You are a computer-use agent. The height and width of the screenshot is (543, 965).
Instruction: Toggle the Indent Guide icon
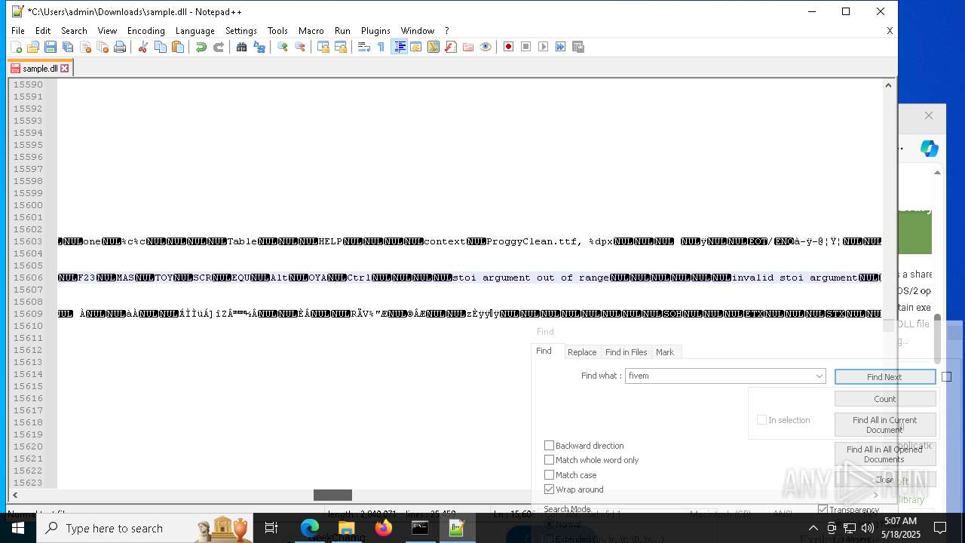click(x=400, y=47)
